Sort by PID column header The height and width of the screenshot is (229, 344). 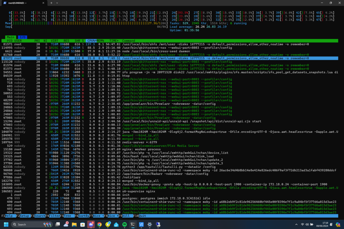10,41
